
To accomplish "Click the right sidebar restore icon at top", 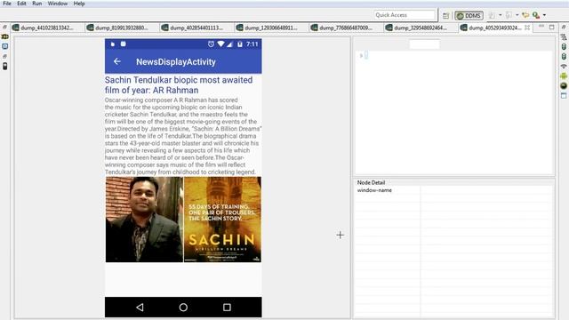I will 564,28.
